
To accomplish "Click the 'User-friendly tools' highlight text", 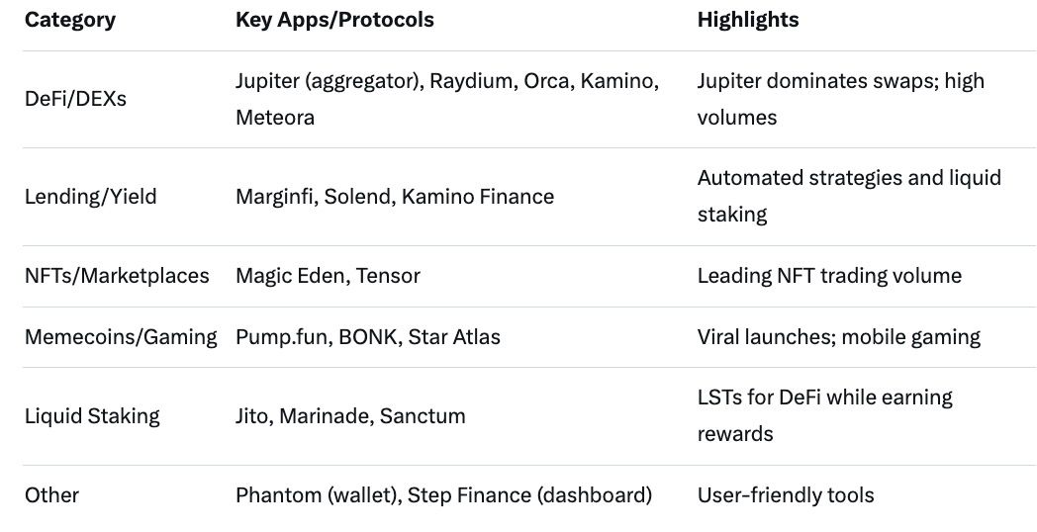I will 786,494.
